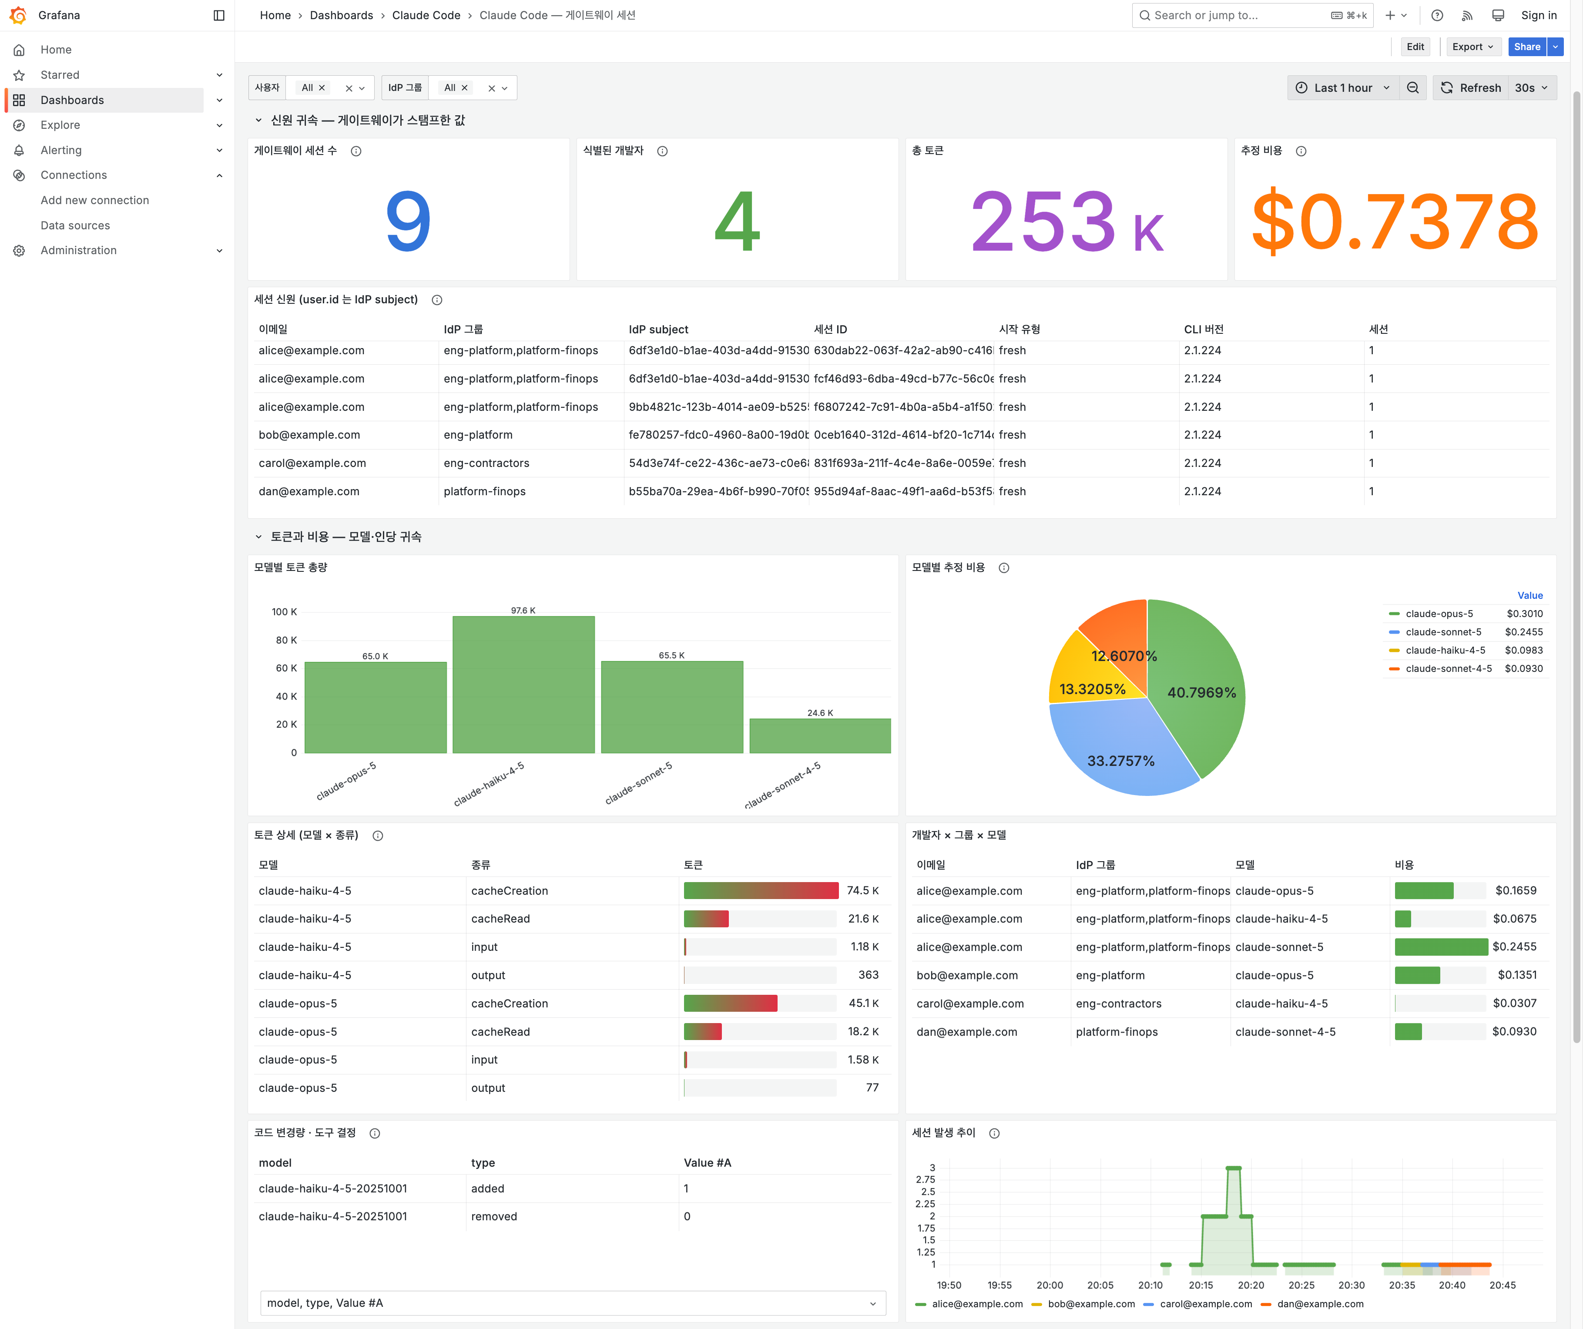
Task: Open the news feed RSS icon
Action: click(1467, 15)
